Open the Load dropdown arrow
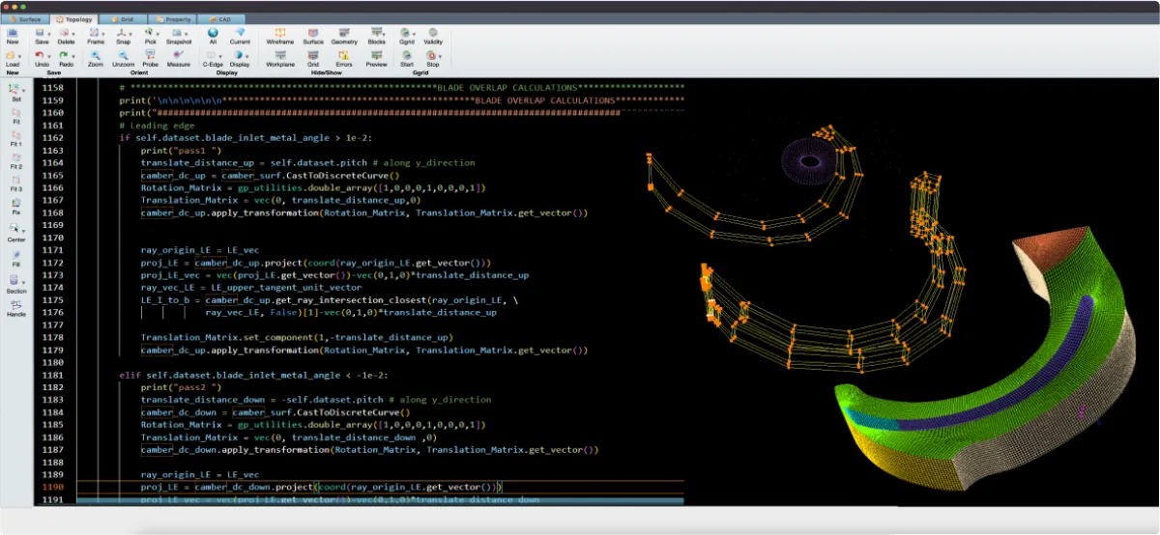 pos(21,57)
